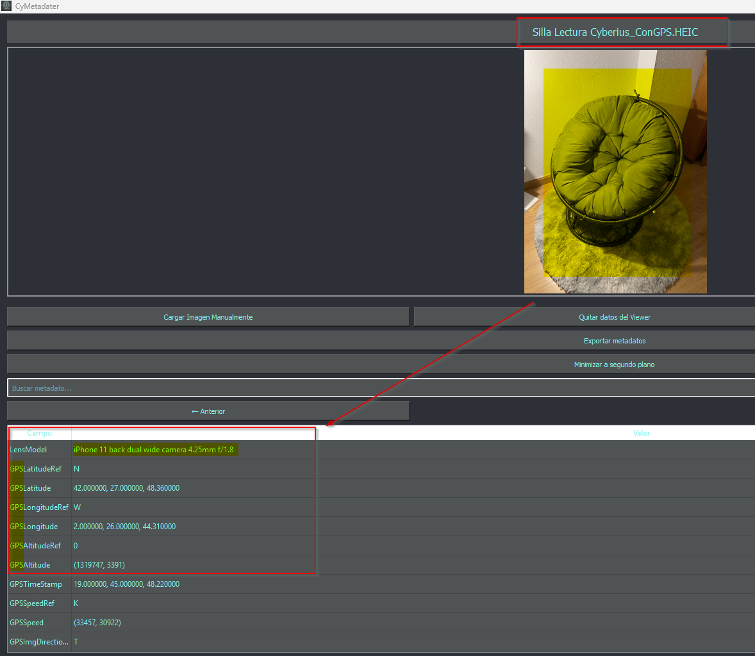Screen dimensions: 755x656
Task: Select the GPSLatitude field cell
Action: (x=40, y=488)
